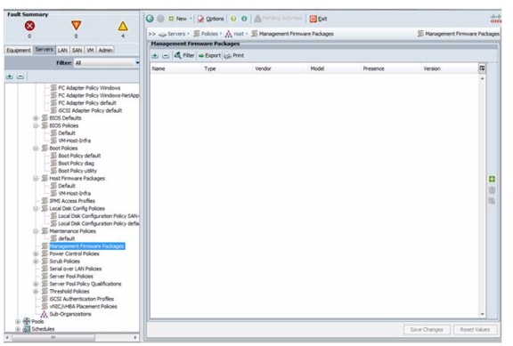
Task: Collapse the Host Firmware Packages node
Action: coord(36,179)
